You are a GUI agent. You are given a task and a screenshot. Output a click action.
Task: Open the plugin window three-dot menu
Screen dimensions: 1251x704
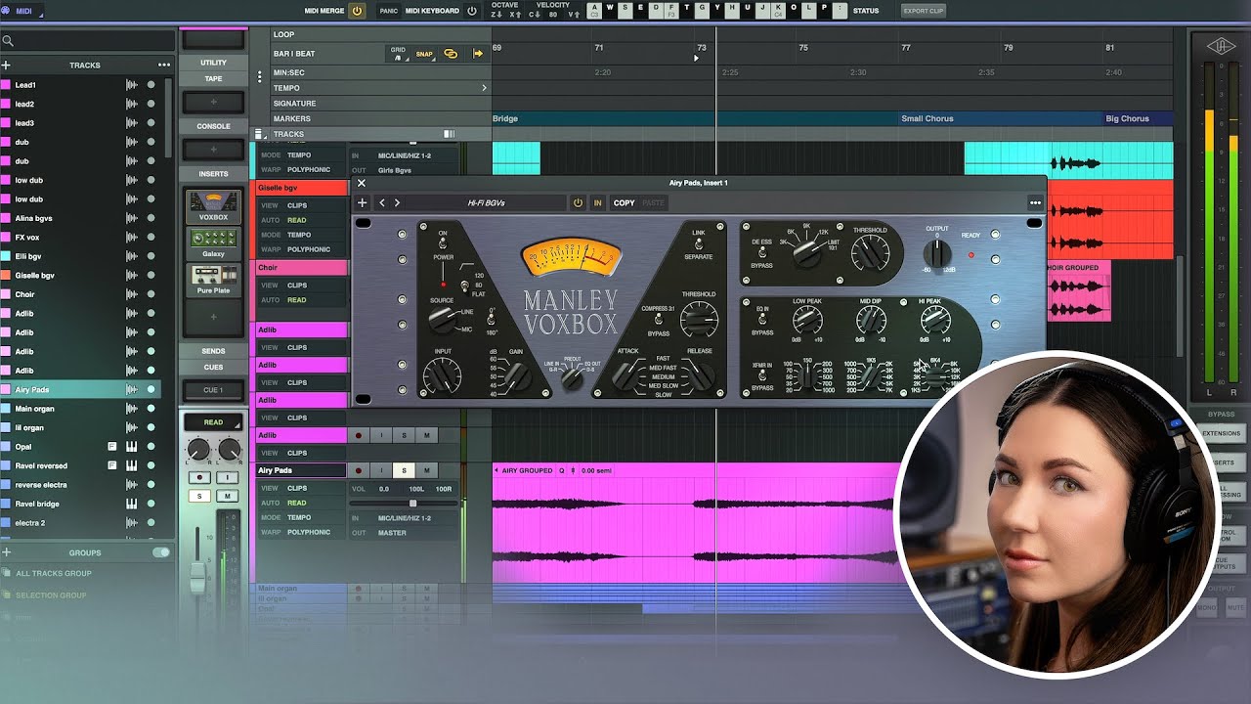pyautogui.click(x=1035, y=202)
